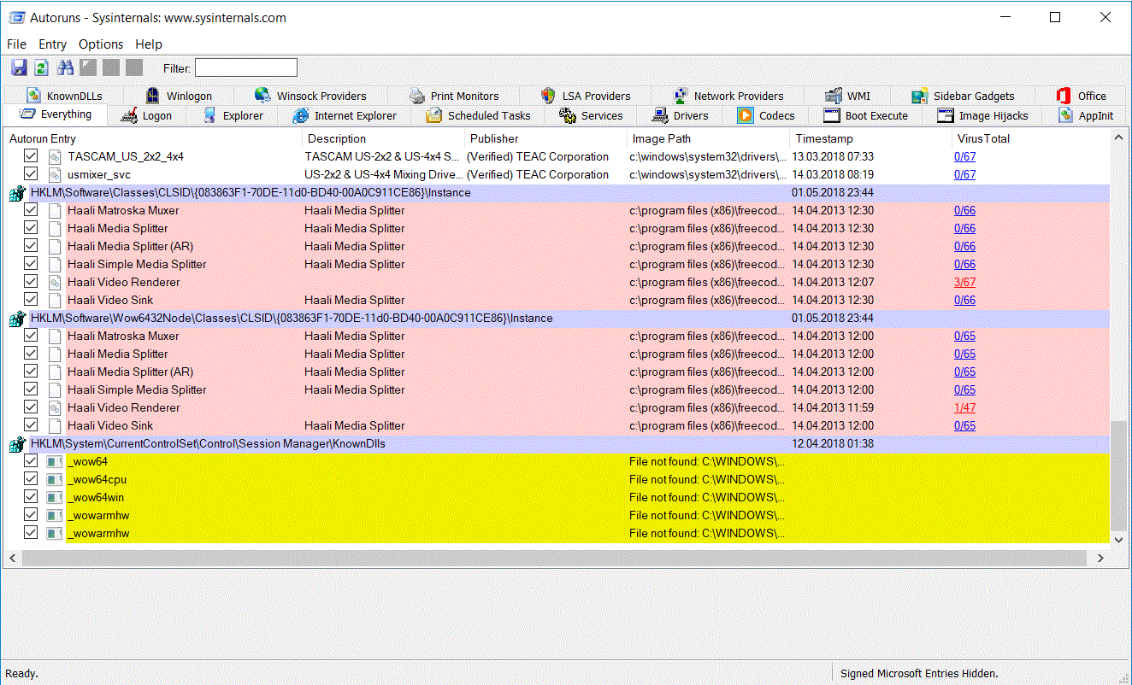This screenshot has width=1132, height=685.
Task: Click file icon beside _wow64cpu
Action: (x=55, y=479)
